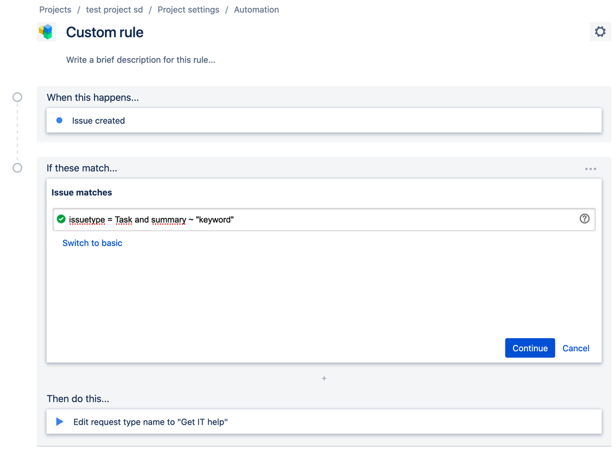Edit the JQL query input field
616x453 pixels.
(x=323, y=219)
